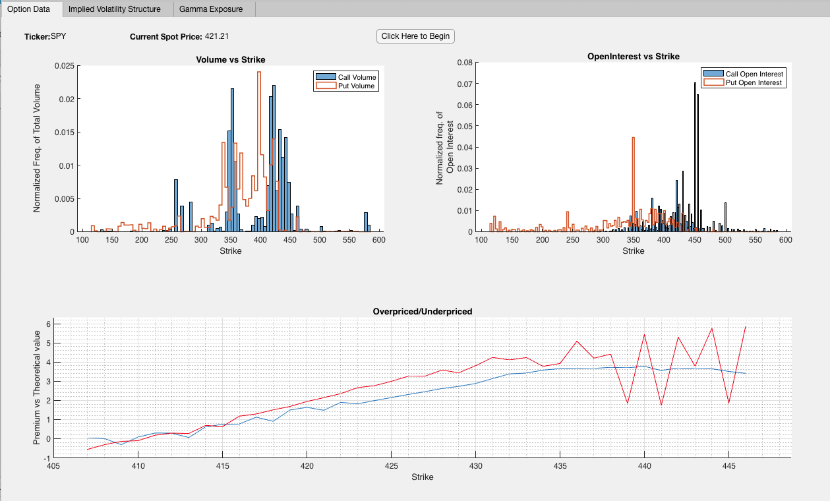
Task: Click the "Click Here to Begin" button
Action: [415, 36]
